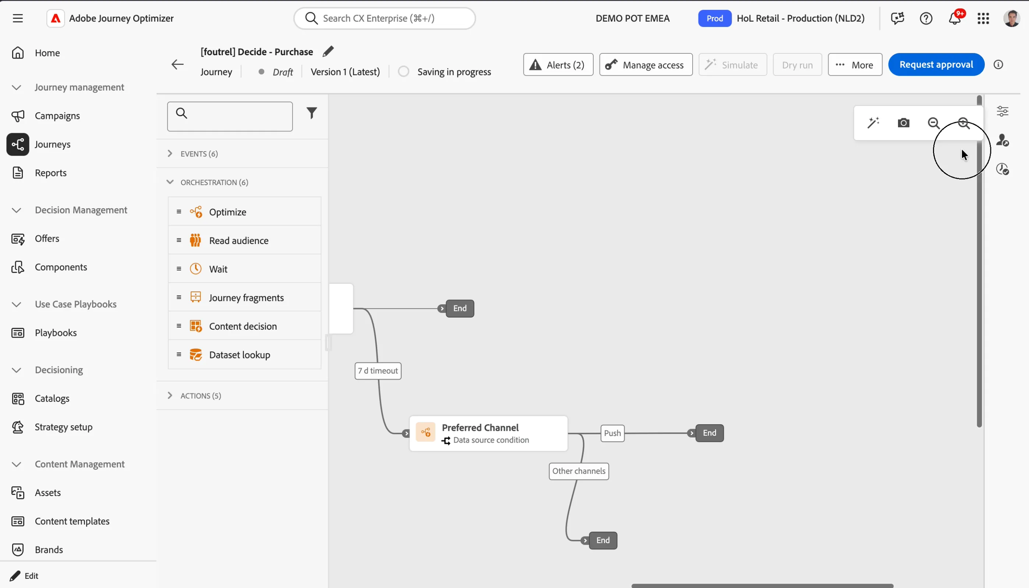
Task: Click the canvas horizontal scrollbar
Action: tap(762, 585)
